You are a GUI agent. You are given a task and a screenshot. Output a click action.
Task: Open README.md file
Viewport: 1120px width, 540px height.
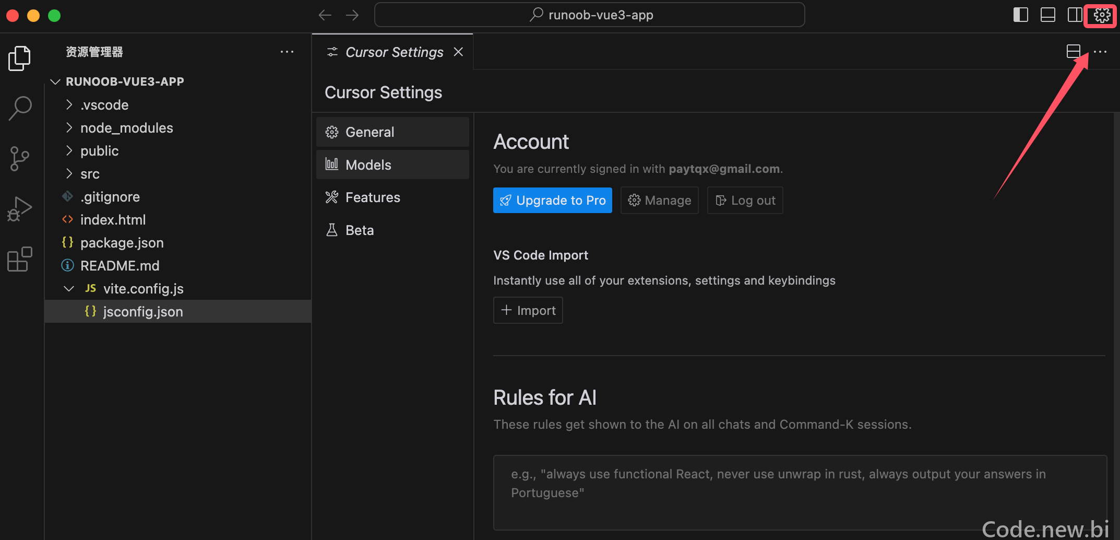[178, 265]
